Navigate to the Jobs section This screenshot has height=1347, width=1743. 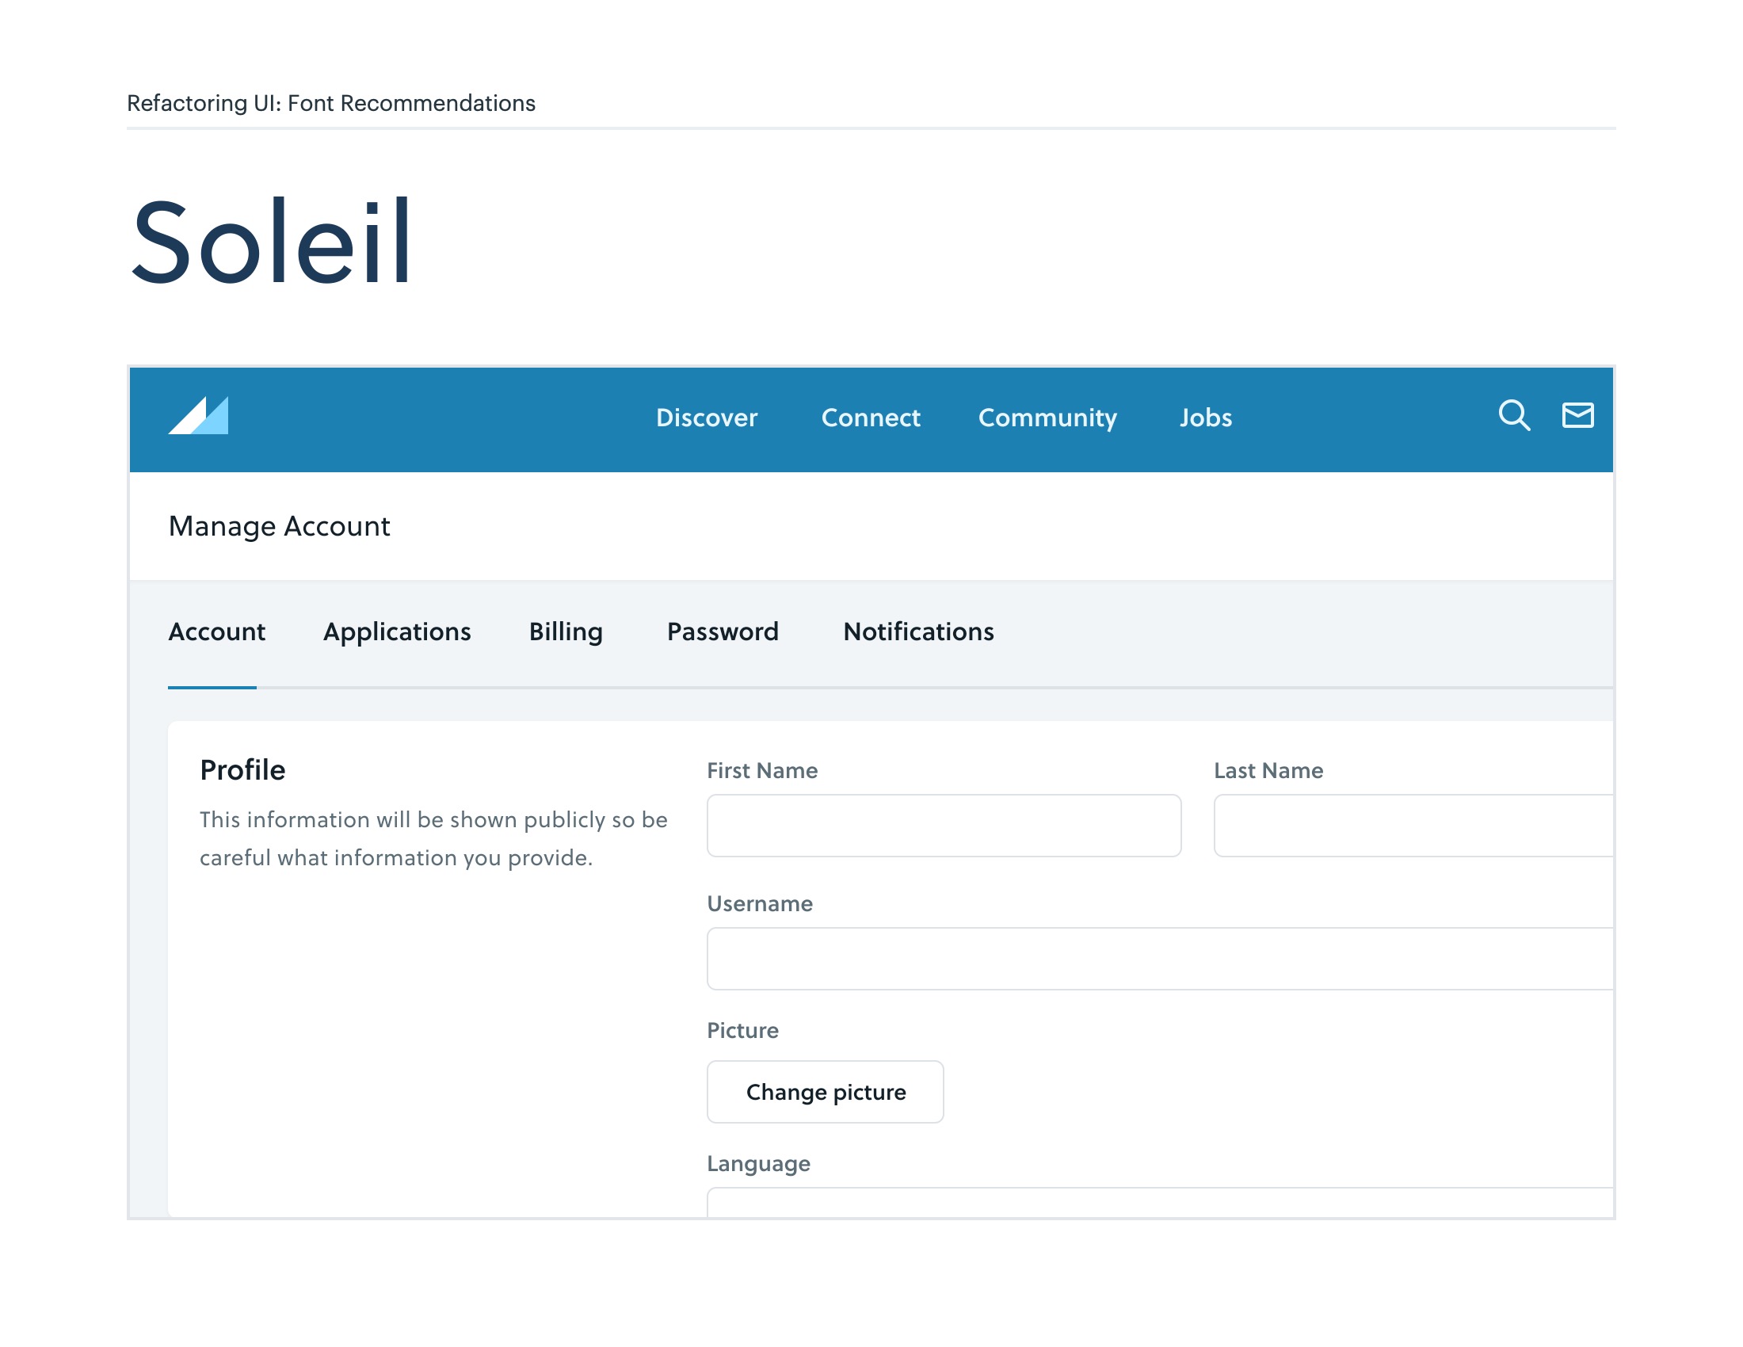click(1205, 418)
